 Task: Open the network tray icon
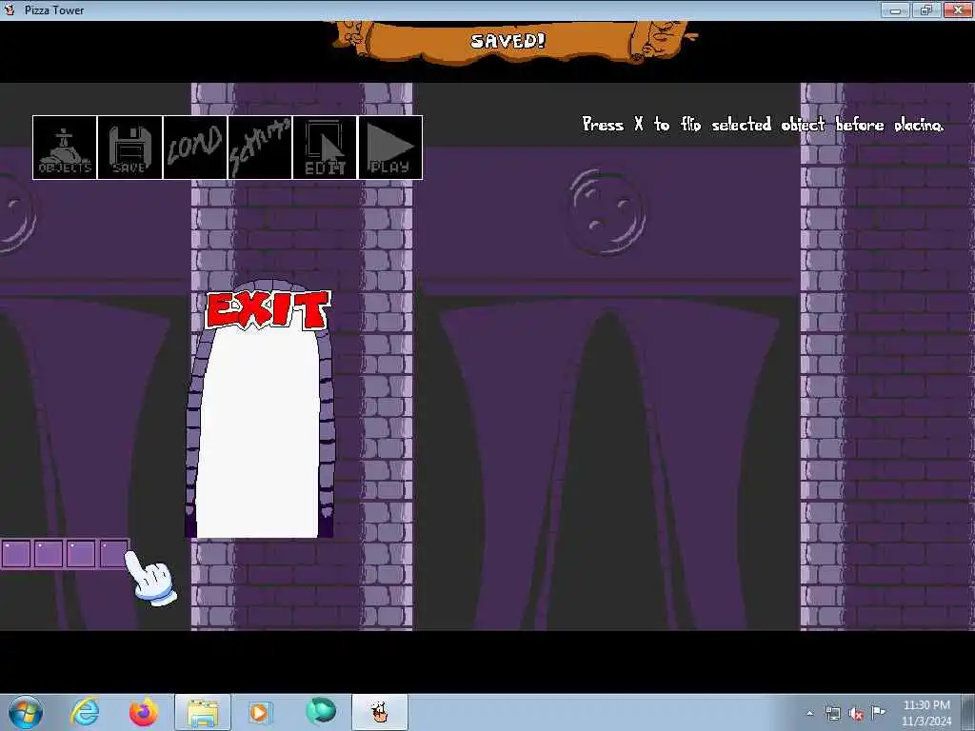(833, 714)
